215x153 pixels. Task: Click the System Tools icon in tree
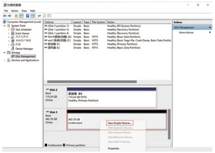(9, 26)
